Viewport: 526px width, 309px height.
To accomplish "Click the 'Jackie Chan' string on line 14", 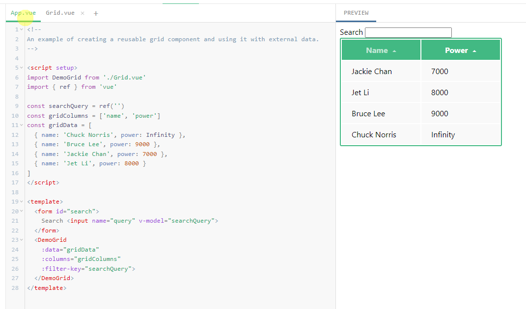I will pos(86,154).
